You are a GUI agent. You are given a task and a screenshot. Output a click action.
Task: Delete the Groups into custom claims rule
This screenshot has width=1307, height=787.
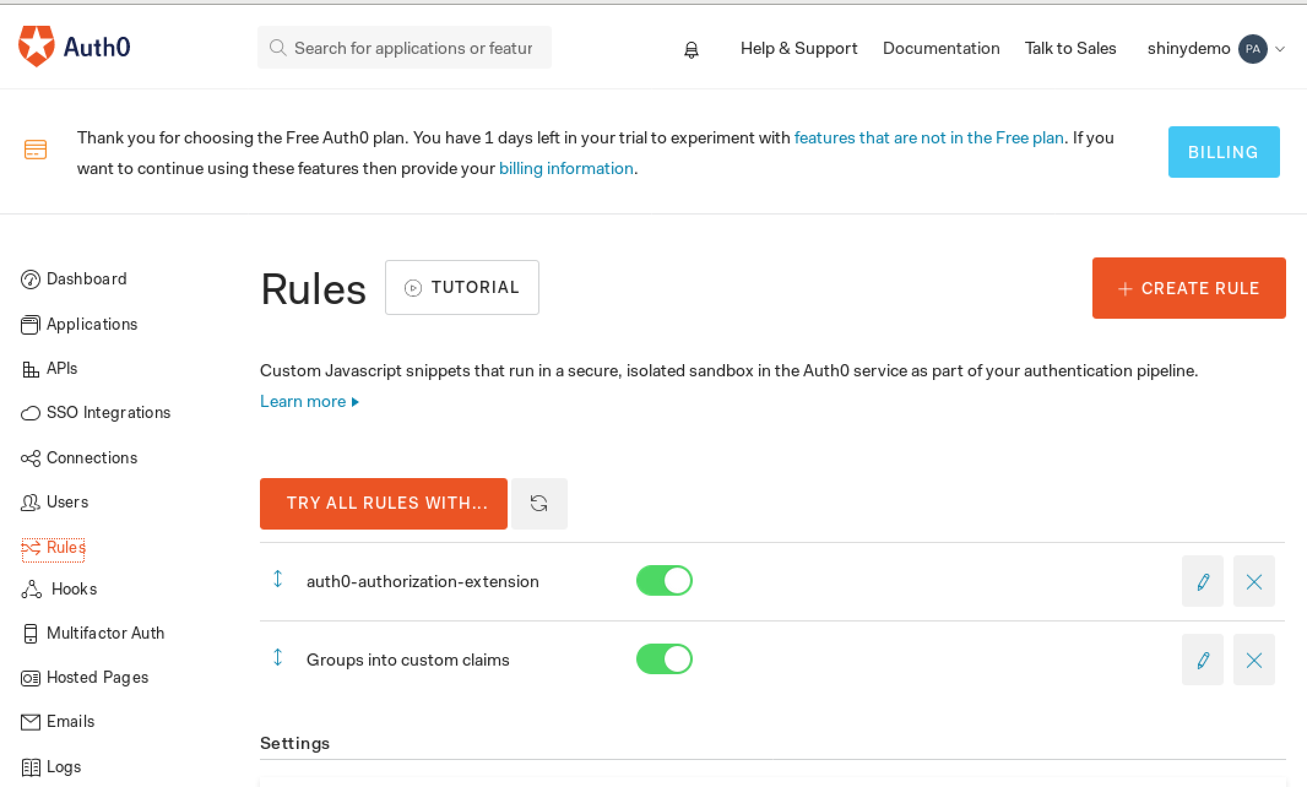(x=1254, y=660)
